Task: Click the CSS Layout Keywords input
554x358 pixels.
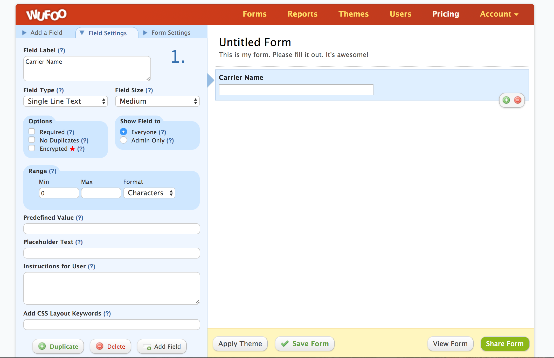Action: point(112,325)
